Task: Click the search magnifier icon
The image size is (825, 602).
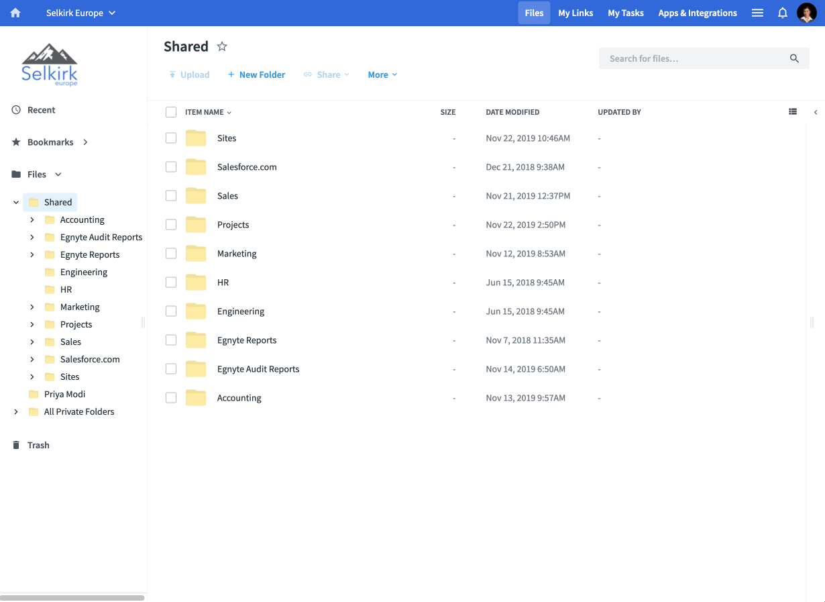Action: point(794,58)
